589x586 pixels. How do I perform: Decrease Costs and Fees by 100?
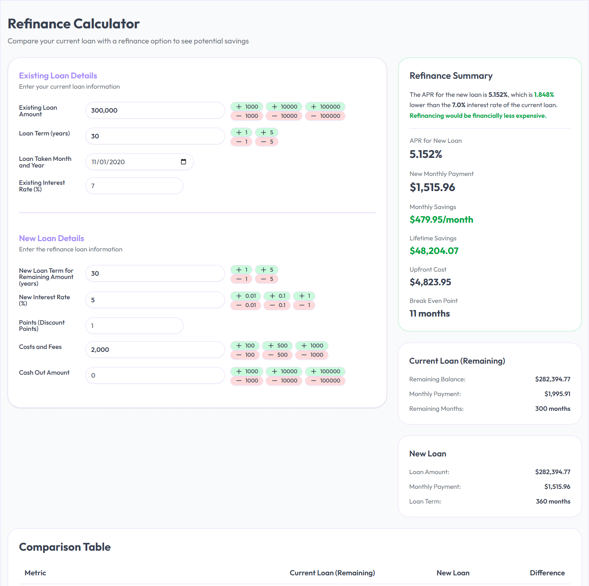click(x=246, y=354)
